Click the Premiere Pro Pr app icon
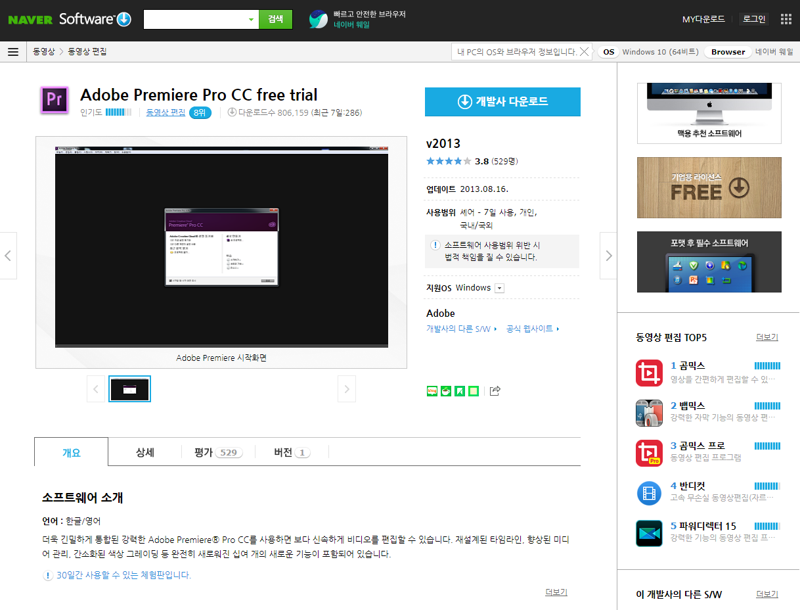Screen dimensions: 800x610 pyautogui.click(x=55, y=101)
